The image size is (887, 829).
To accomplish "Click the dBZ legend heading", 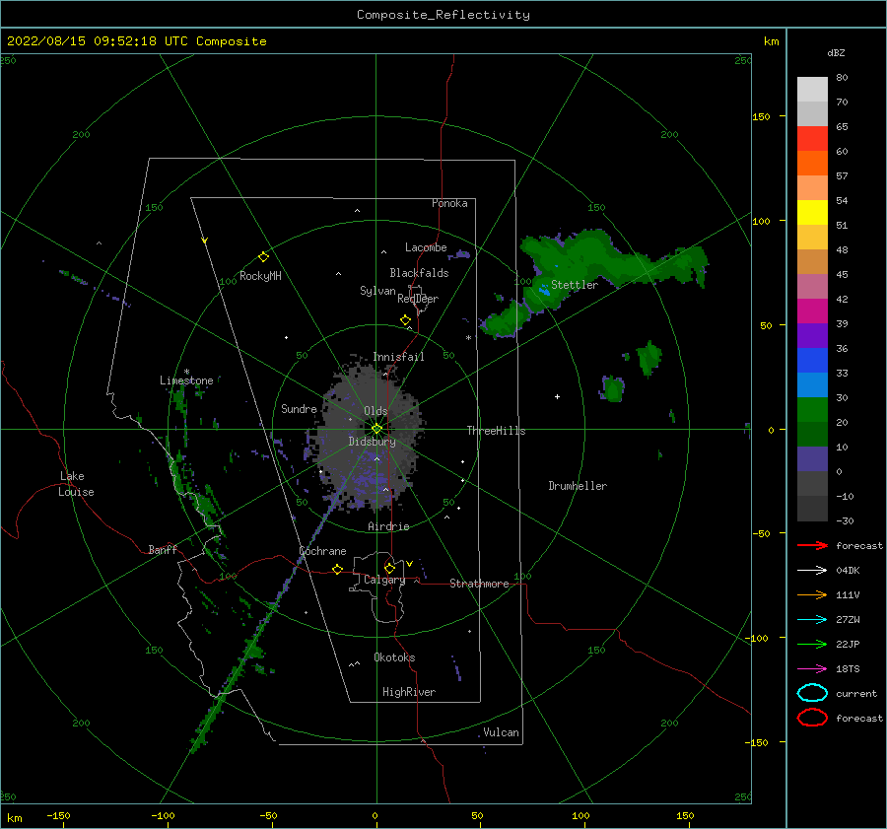I will pyautogui.click(x=836, y=52).
